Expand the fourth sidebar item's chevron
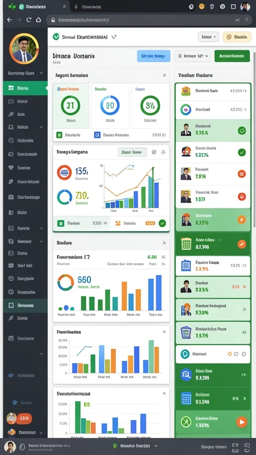Screen dimensions: 256x455 [41, 127]
